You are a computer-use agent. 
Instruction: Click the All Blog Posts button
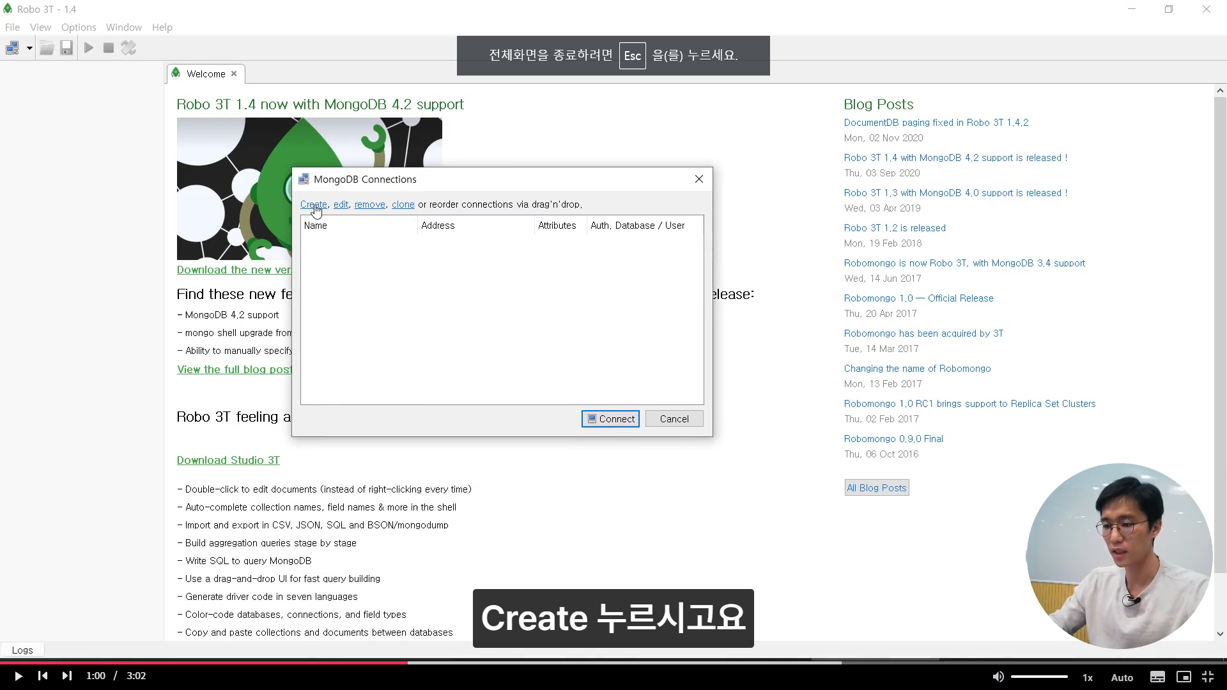(x=877, y=487)
